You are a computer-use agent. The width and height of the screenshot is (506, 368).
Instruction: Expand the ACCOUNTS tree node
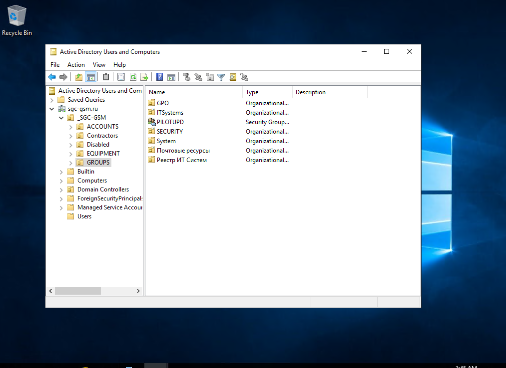70,127
